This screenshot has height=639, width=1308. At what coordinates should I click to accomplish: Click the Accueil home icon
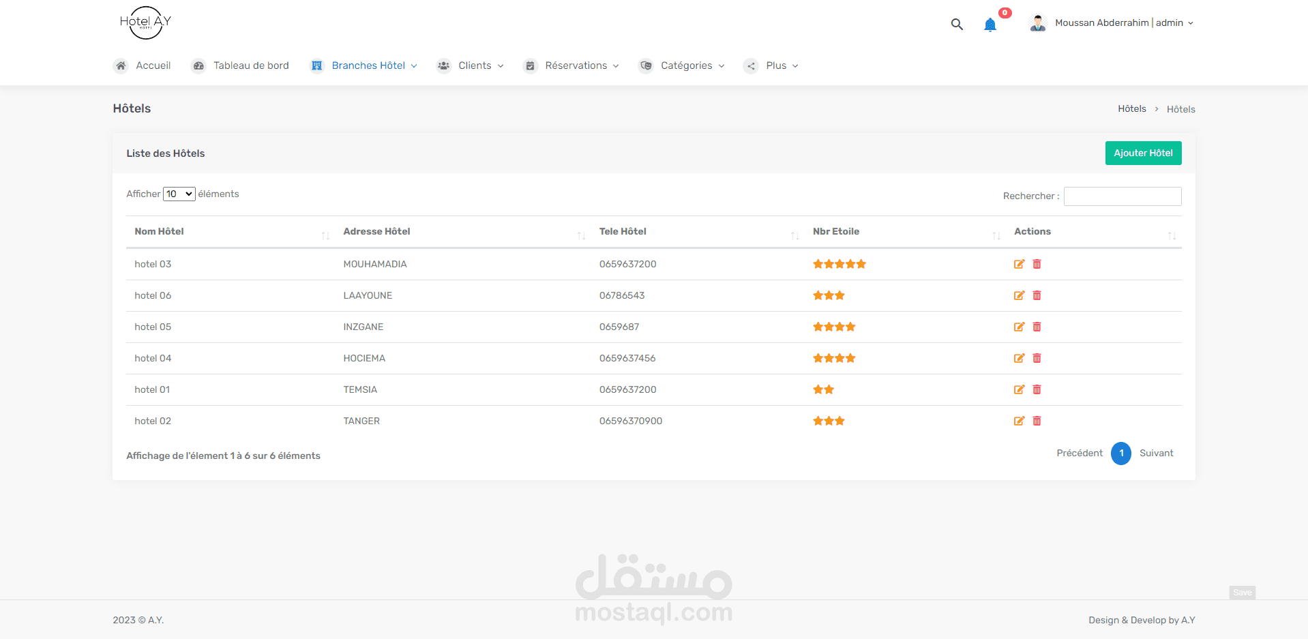tap(121, 66)
